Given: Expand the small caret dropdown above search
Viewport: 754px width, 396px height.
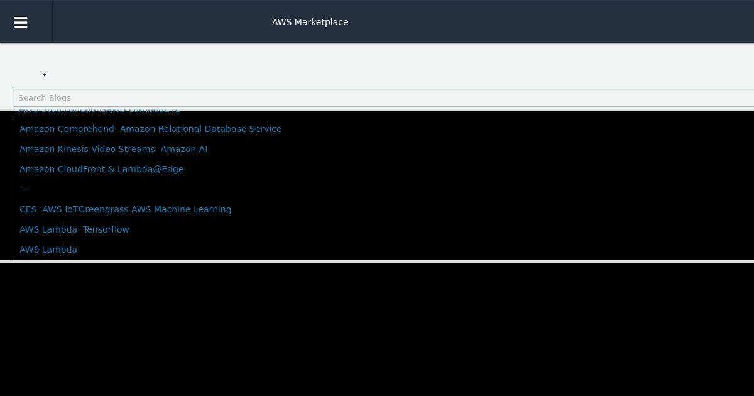Looking at the screenshot, I should click(44, 74).
